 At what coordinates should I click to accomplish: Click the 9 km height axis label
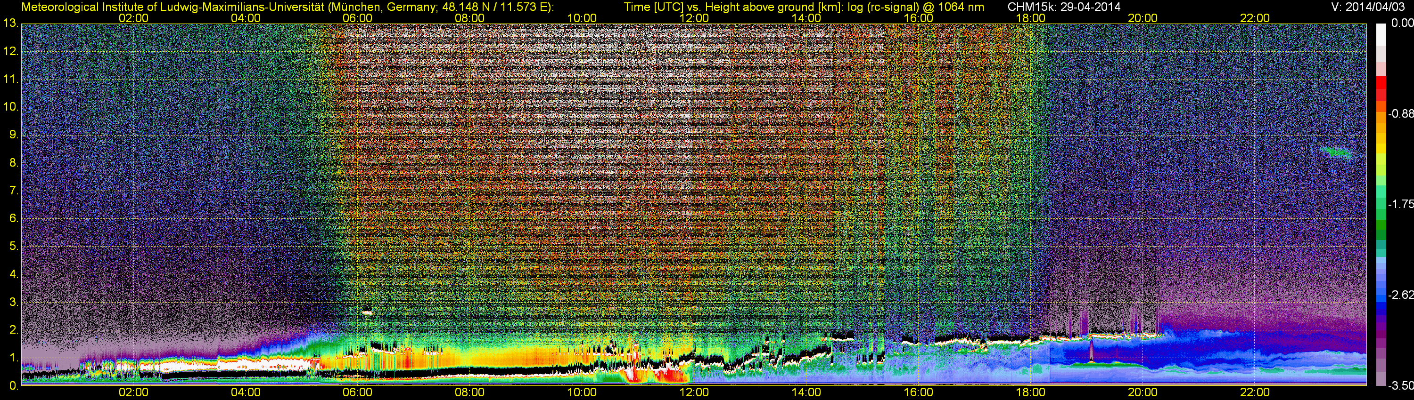tap(14, 135)
